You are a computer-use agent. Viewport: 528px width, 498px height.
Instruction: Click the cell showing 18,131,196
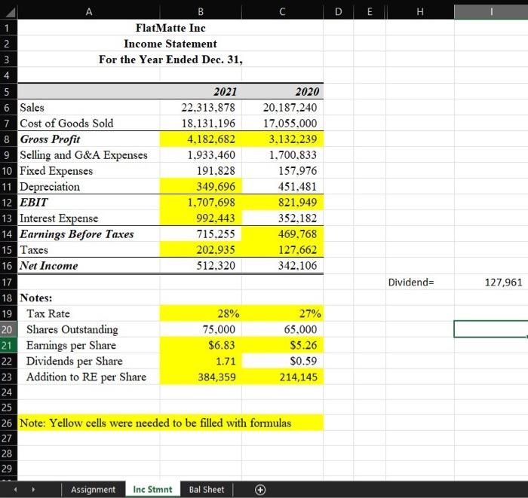[201, 124]
